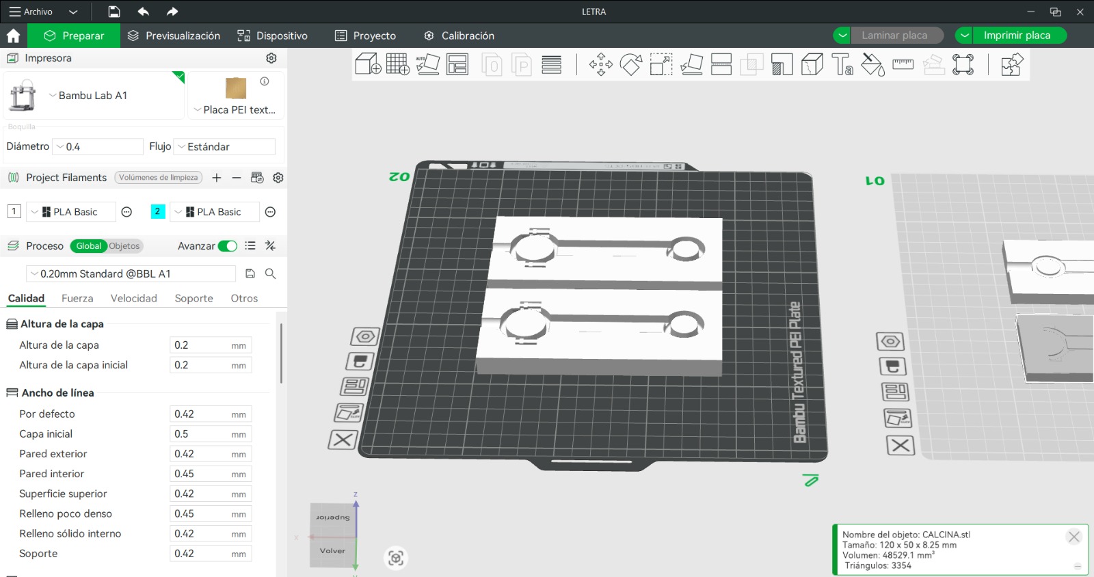Open the Proyecto tab
Screen dimensions: 1094x577
pyautogui.click(x=365, y=36)
